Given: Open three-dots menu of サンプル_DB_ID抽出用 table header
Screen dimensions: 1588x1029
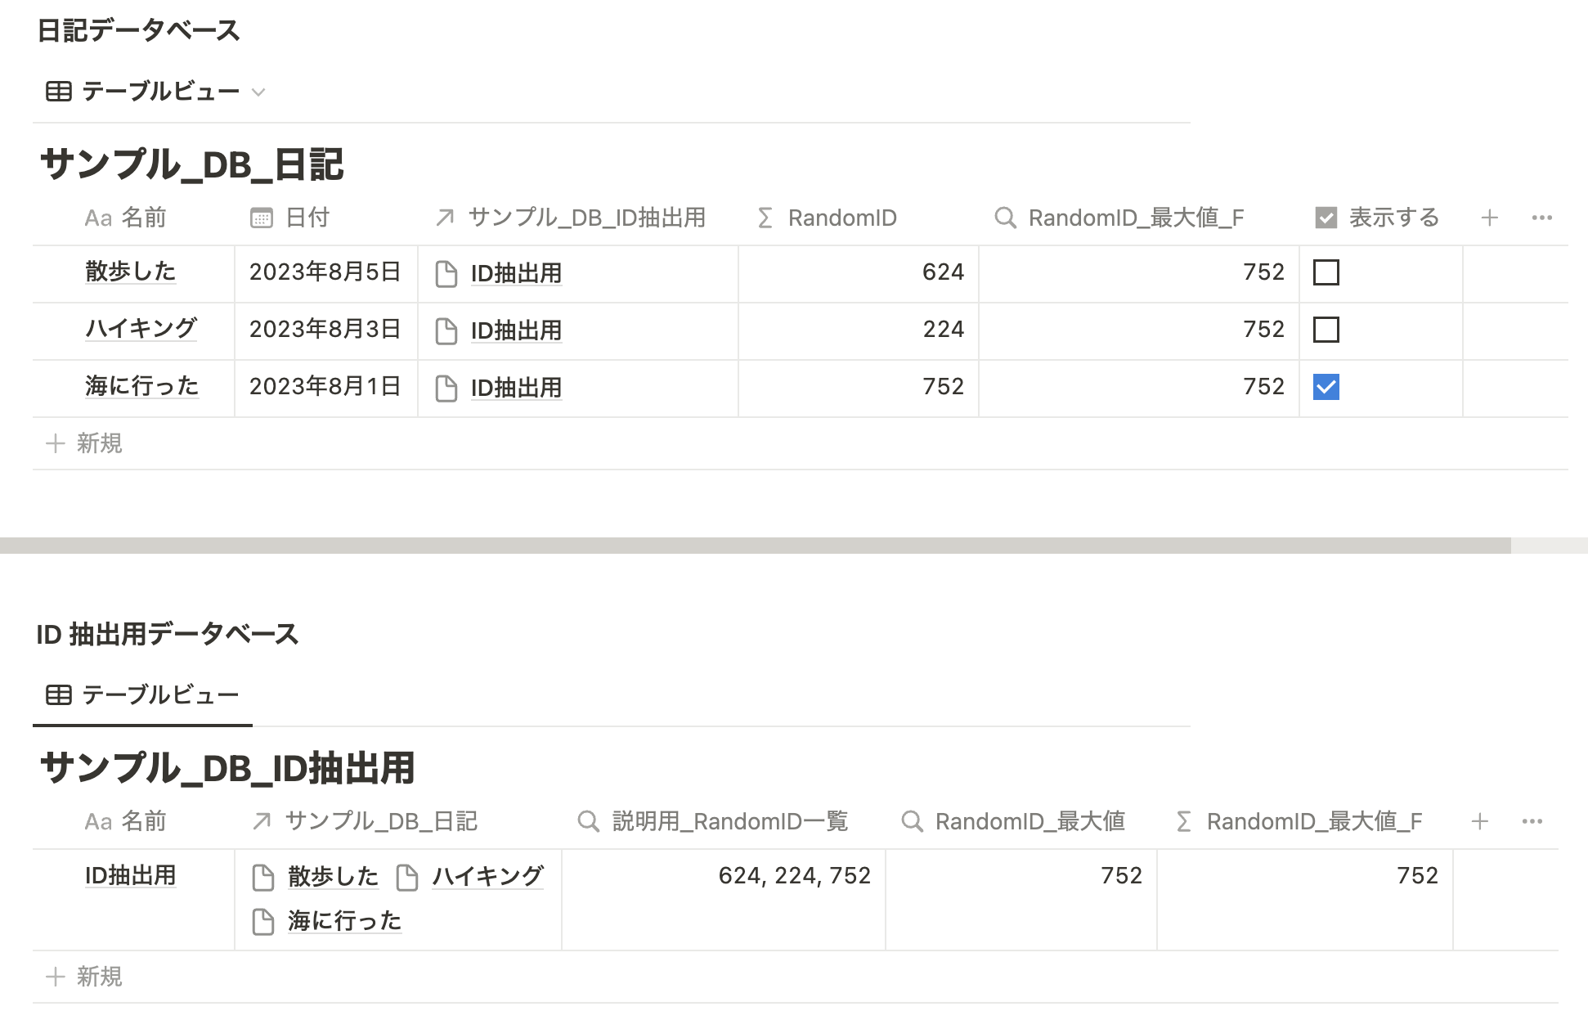Looking at the screenshot, I should [1532, 821].
